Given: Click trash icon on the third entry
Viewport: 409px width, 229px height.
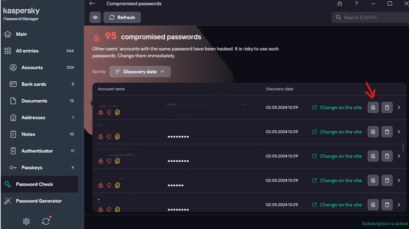Looking at the screenshot, I should click(x=387, y=156).
